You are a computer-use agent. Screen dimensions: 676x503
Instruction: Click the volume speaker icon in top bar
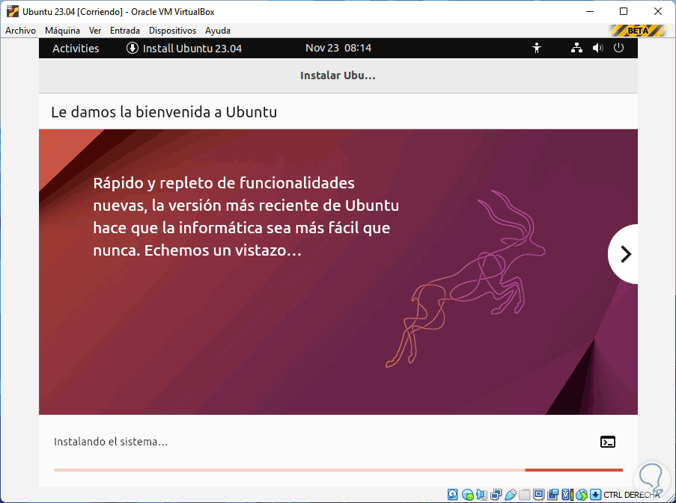click(598, 48)
